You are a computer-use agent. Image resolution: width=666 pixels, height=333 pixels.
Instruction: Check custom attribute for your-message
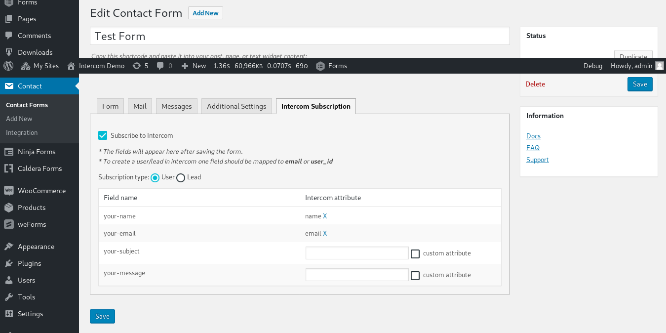(x=415, y=275)
